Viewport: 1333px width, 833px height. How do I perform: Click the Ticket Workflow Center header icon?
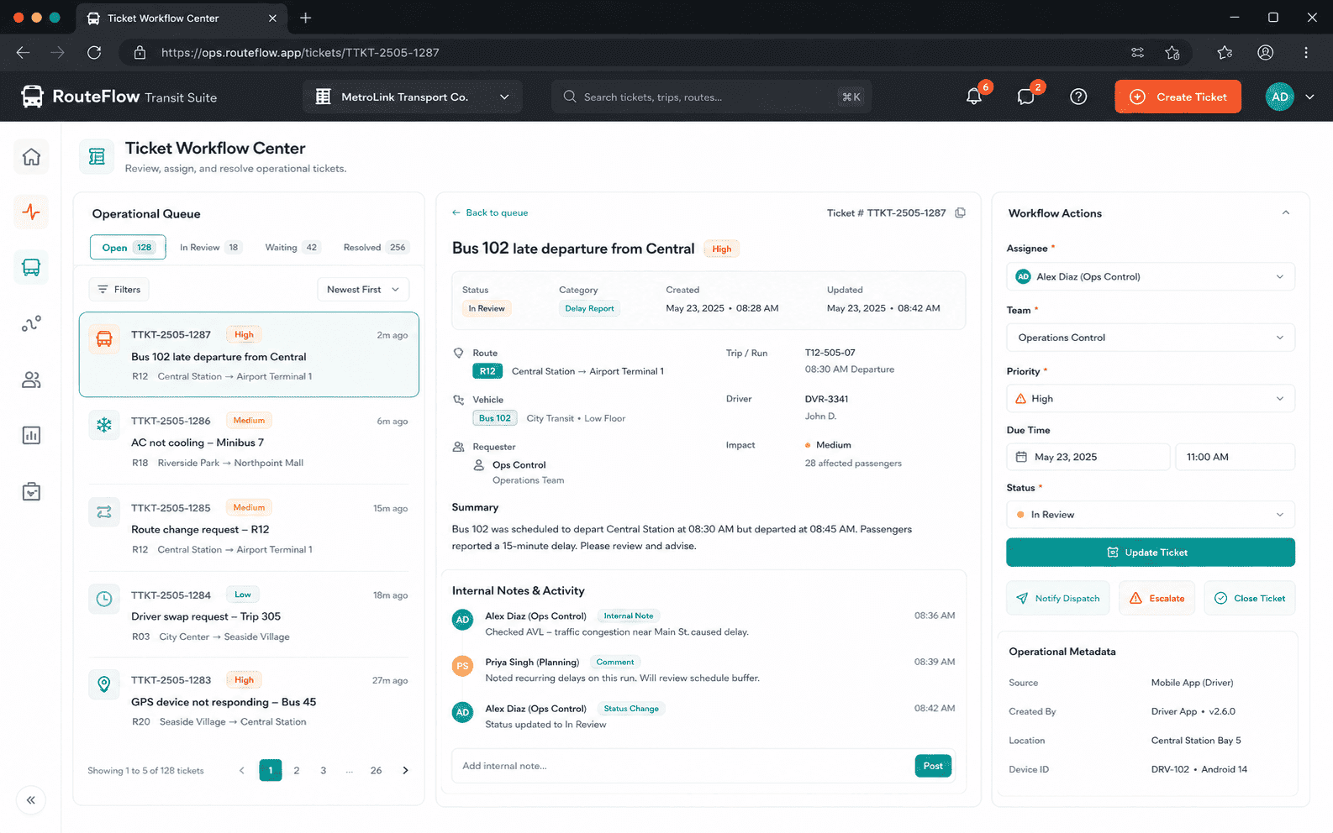97,156
